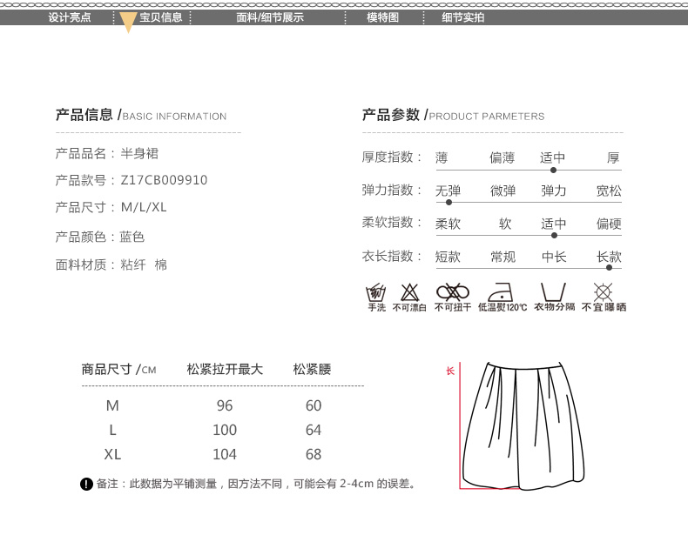Click product code Z17CB009910
The image size is (688, 542).
pyautogui.click(x=164, y=180)
